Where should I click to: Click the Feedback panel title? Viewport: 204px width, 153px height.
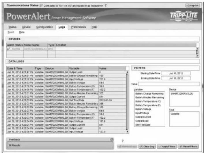tap(14, 139)
